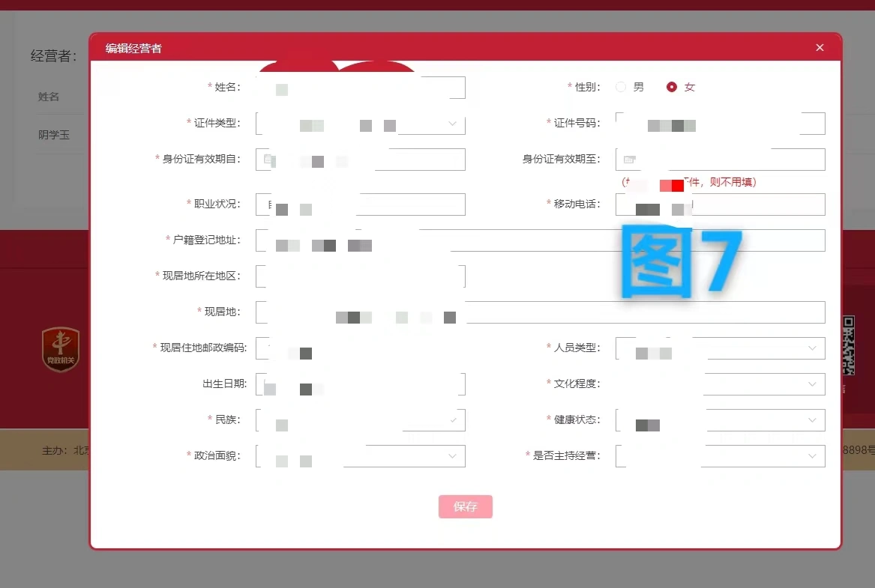Expand the 政治面貌 dropdown
Viewport: 875px width, 588px height.
tap(451, 455)
